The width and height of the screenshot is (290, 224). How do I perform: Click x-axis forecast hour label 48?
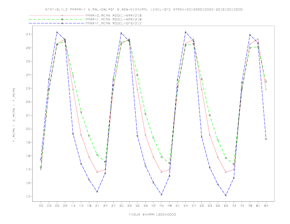click(x=170, y=206)
